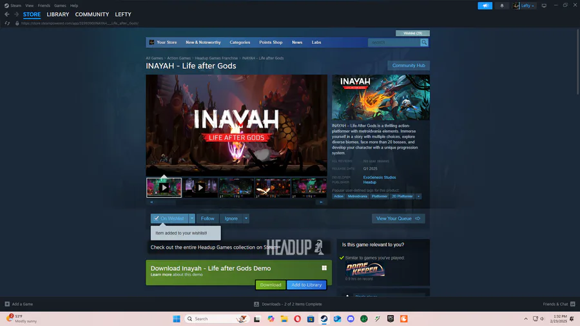This screenshot has height=326, width=580.
Task: Click the store search magnifier icon
Action: (x=424, y=43)
